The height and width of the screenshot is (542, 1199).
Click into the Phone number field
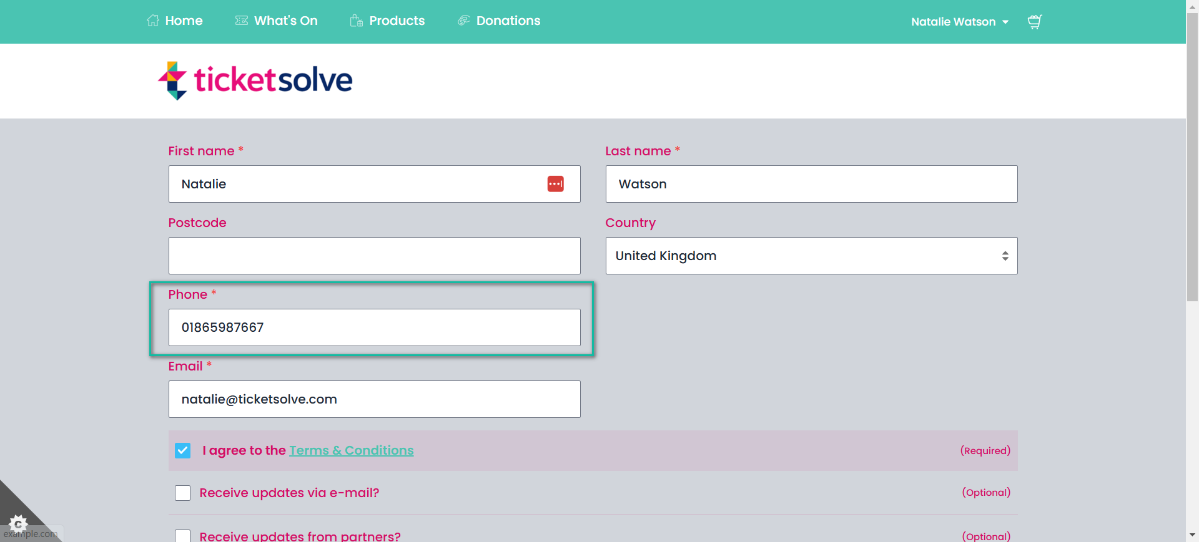coord(375,327)
